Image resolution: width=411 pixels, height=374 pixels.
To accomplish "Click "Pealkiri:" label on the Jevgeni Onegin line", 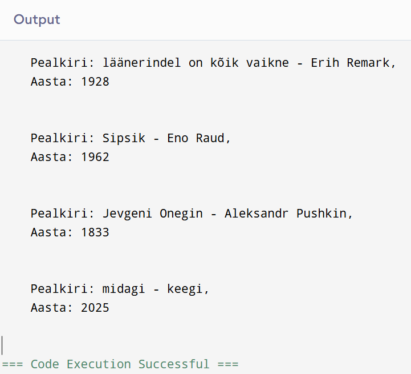I will pos(63,214).
